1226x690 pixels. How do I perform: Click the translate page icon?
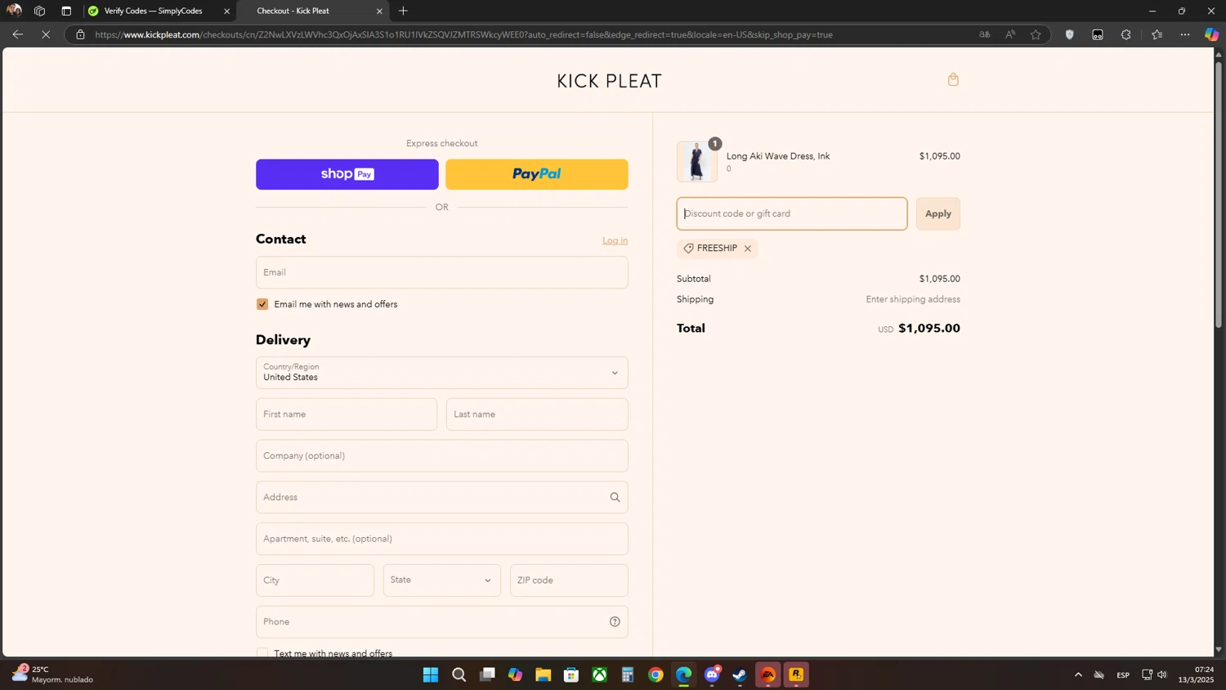pyautogui.click(x=984, y=34)
